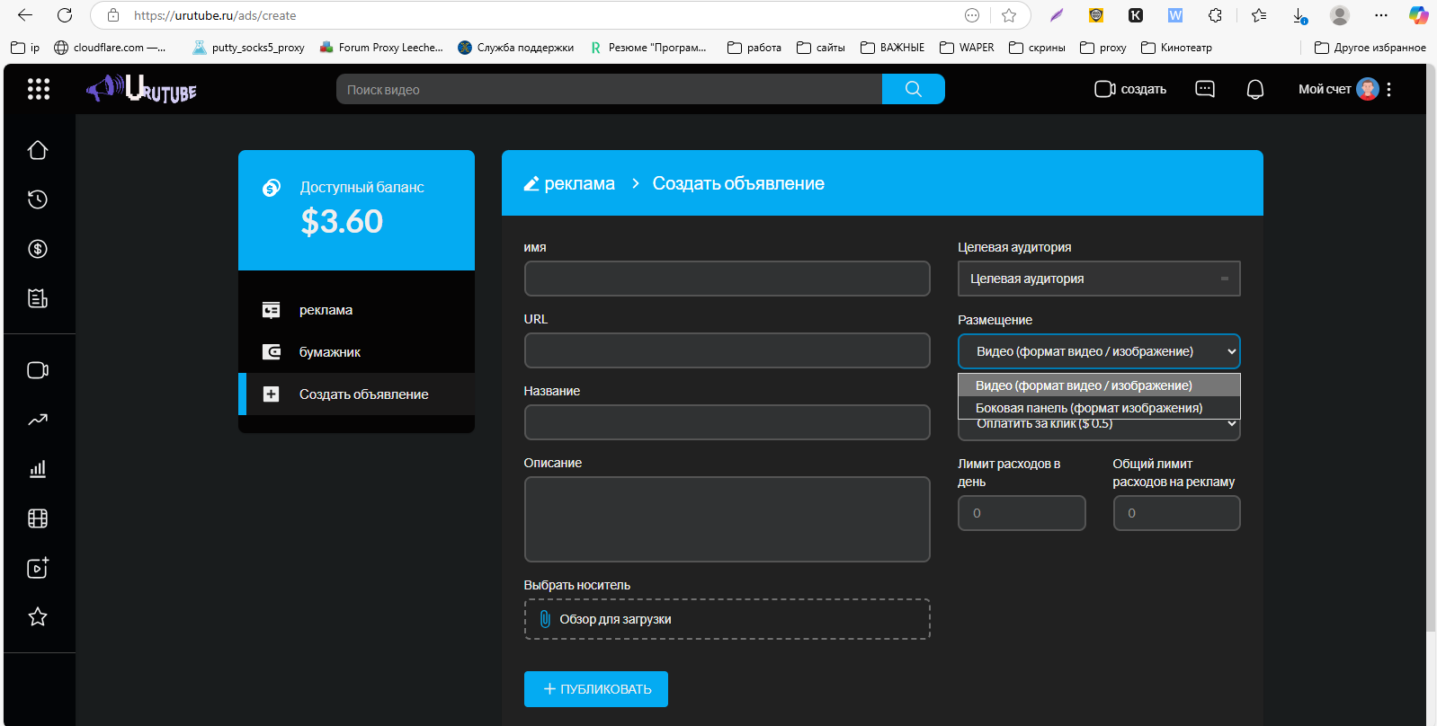Open notifications bell icon
The image size is (1437, 726).
pyautogui.click(x=1255, y=89)
